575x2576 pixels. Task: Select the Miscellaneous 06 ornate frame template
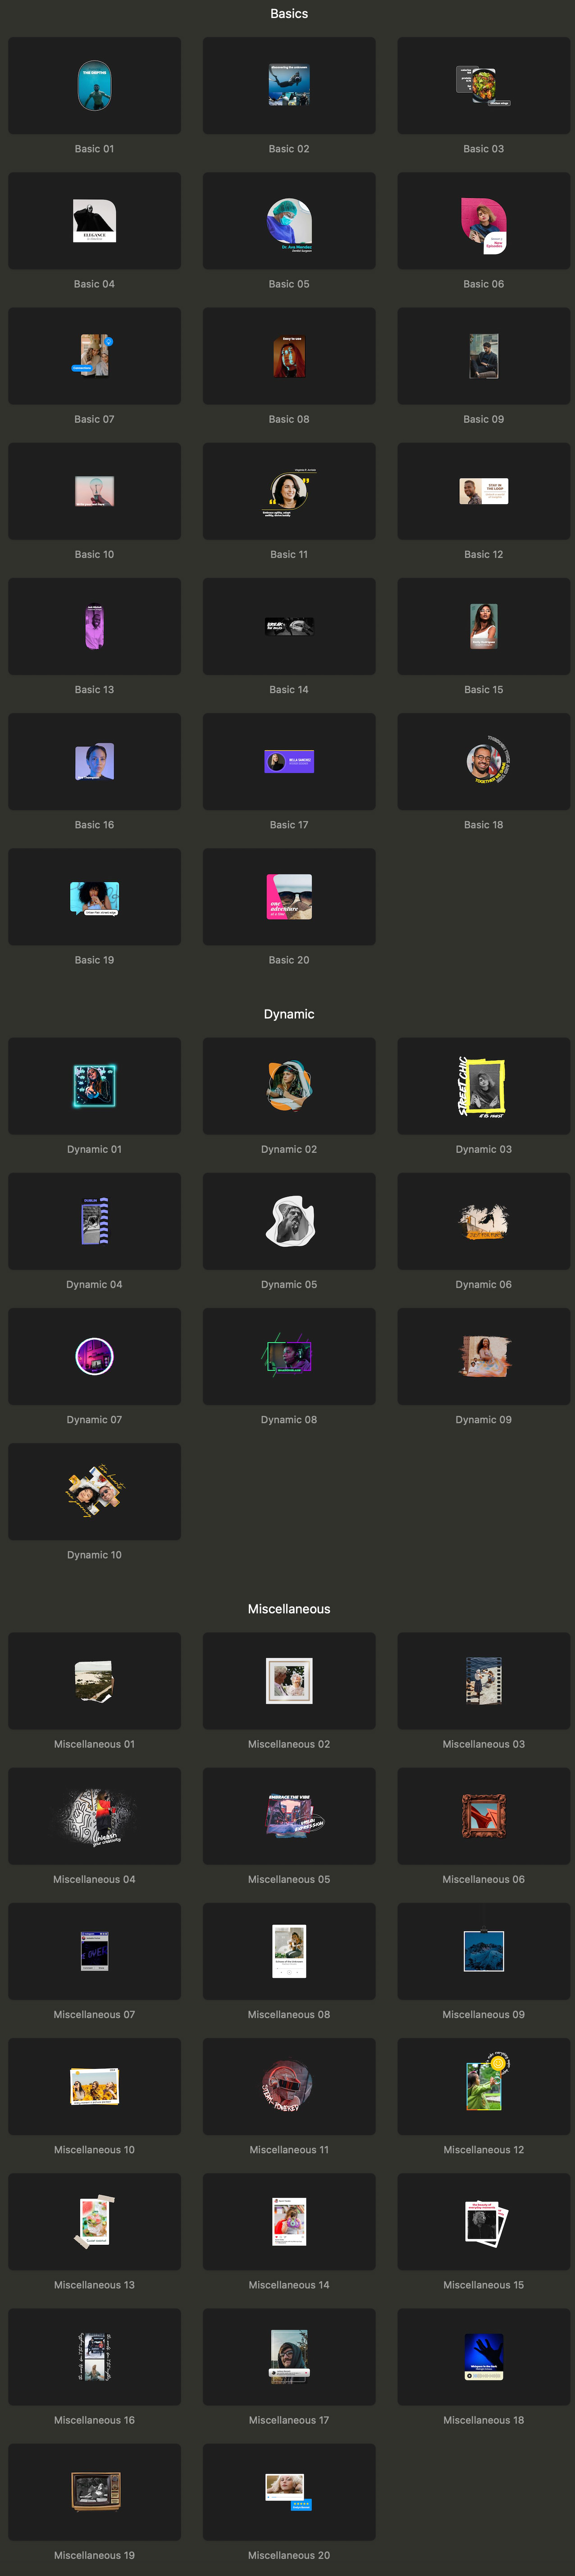pyautogui.click(x=484, y=1816)
